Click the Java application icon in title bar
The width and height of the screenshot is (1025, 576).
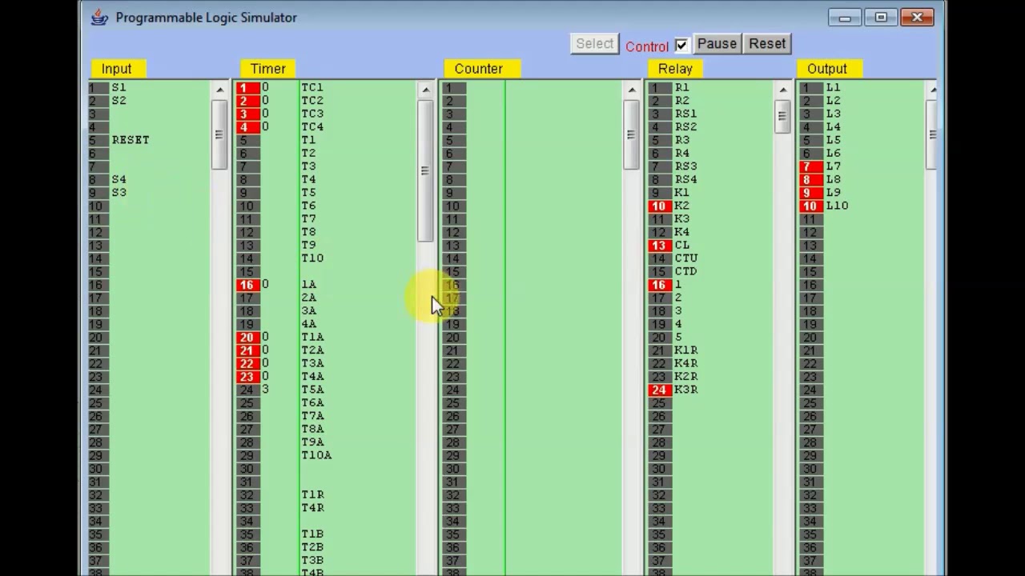point(99,17)
